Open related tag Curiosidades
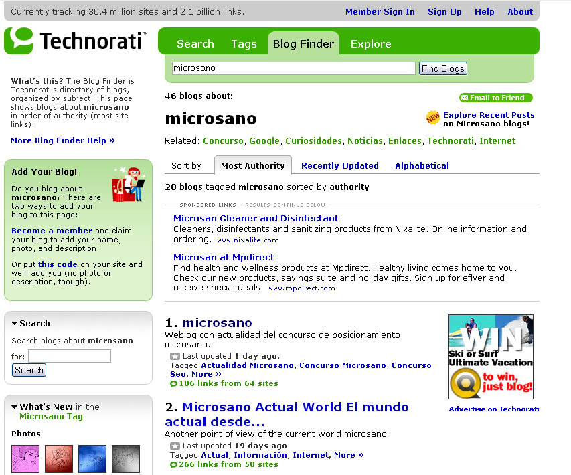571x475 pixels. 313,141
